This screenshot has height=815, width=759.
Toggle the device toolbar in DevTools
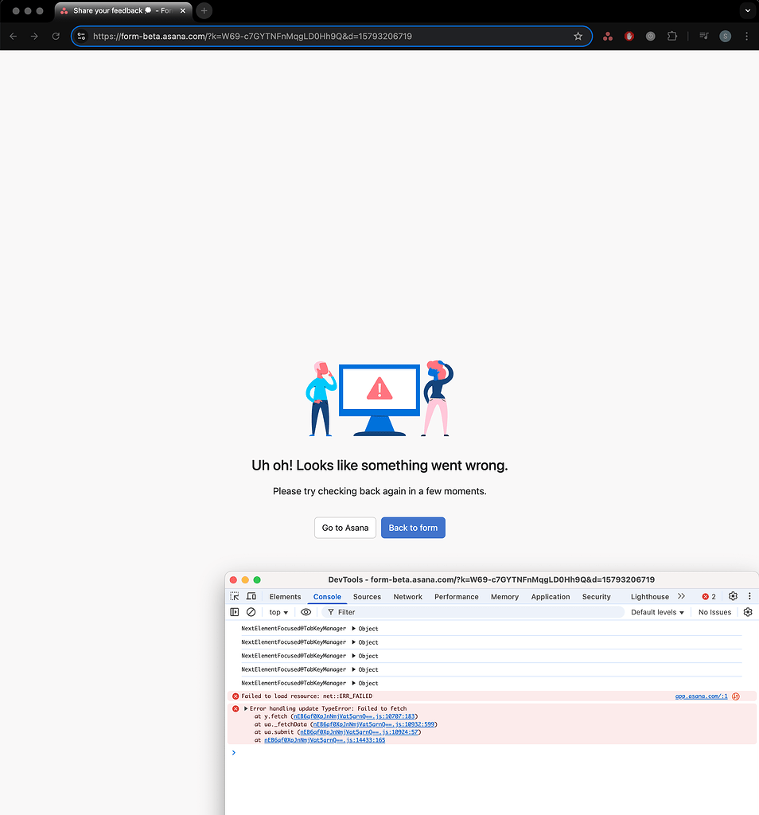[x=251, y=596]
